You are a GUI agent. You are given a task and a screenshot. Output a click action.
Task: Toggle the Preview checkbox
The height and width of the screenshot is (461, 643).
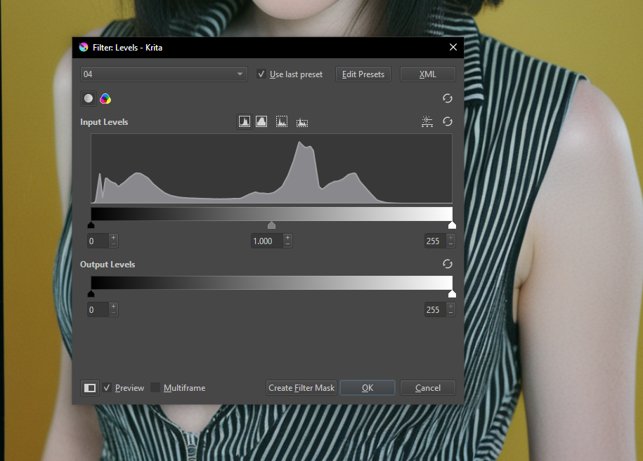107,388
